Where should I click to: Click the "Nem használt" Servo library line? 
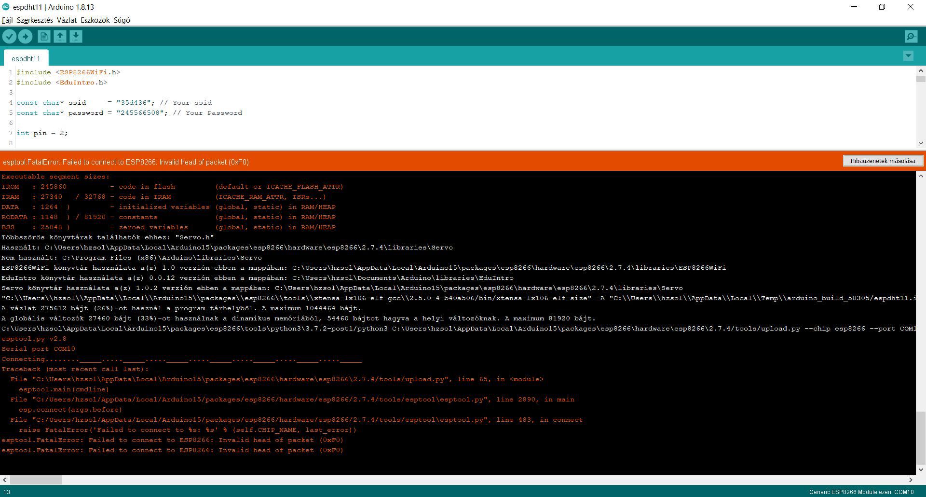132,258
